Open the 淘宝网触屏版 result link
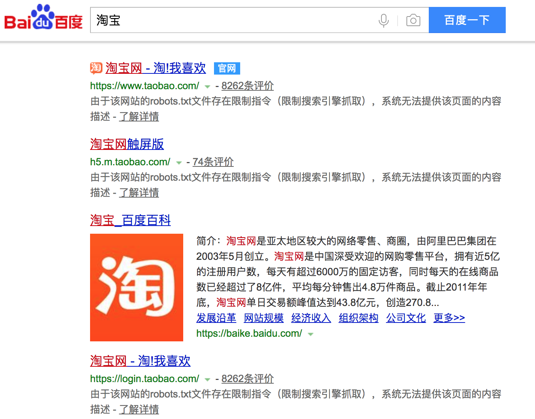The width and height of the screenshot is (535, 419). click(x=127, y=144)
